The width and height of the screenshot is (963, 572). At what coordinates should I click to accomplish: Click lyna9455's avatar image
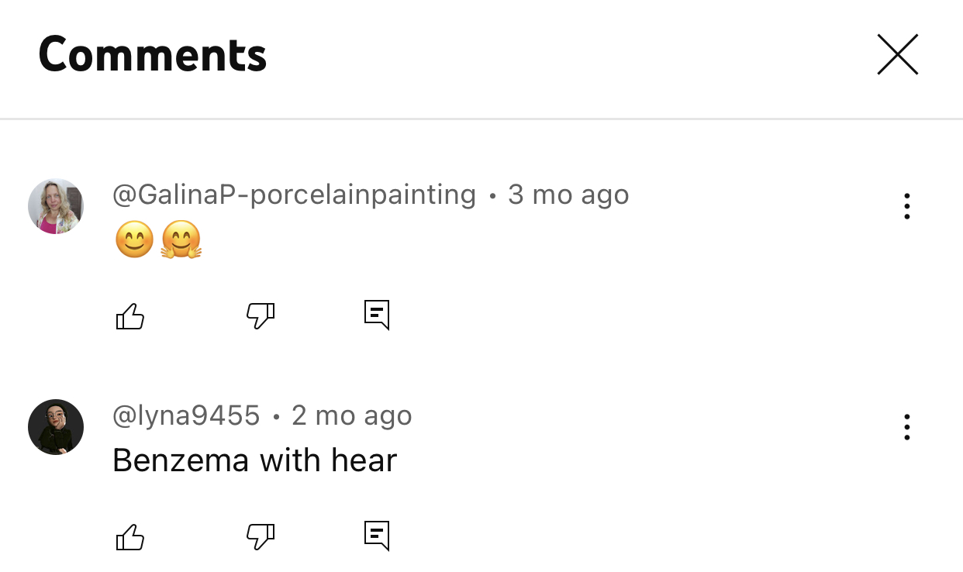tap(56, 427)
